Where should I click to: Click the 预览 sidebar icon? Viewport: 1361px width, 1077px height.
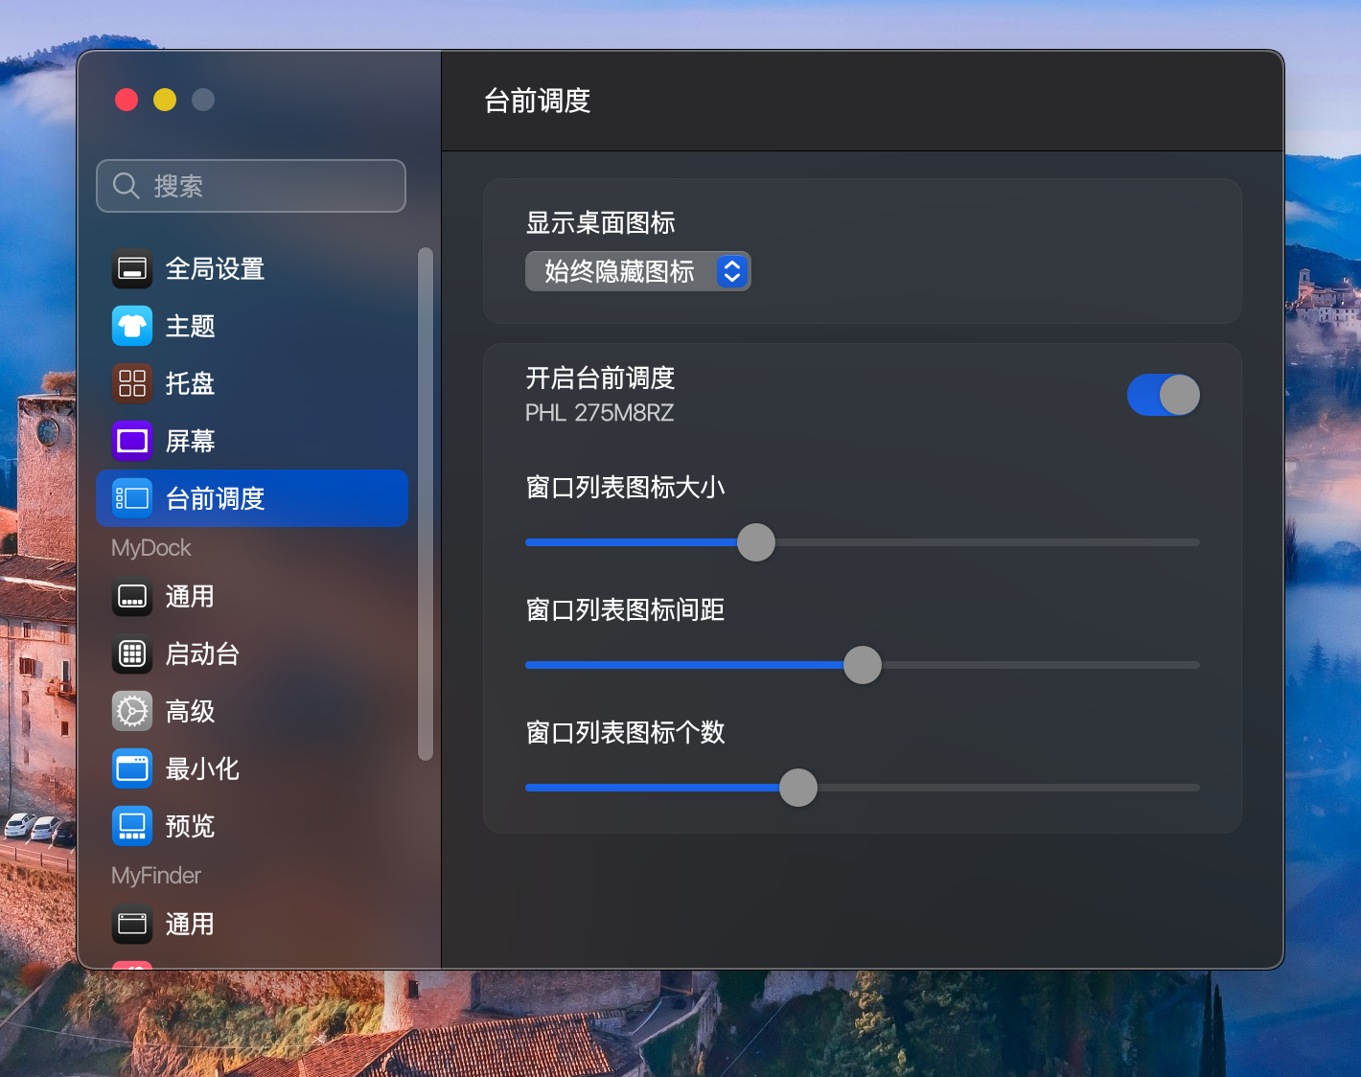coord(132,827)
